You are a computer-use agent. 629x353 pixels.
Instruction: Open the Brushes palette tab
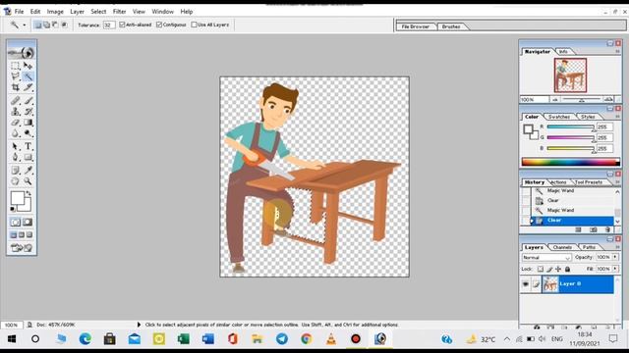[x=451, y=26]
